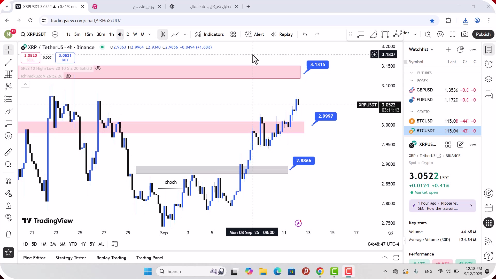The image size is (496, 279).
Task: Remove objects with trash icon
Action: [x=8, y=234]
